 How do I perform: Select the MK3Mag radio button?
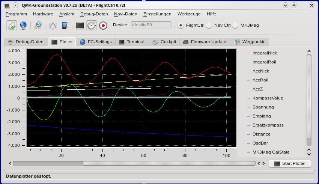tap(236, 26)
